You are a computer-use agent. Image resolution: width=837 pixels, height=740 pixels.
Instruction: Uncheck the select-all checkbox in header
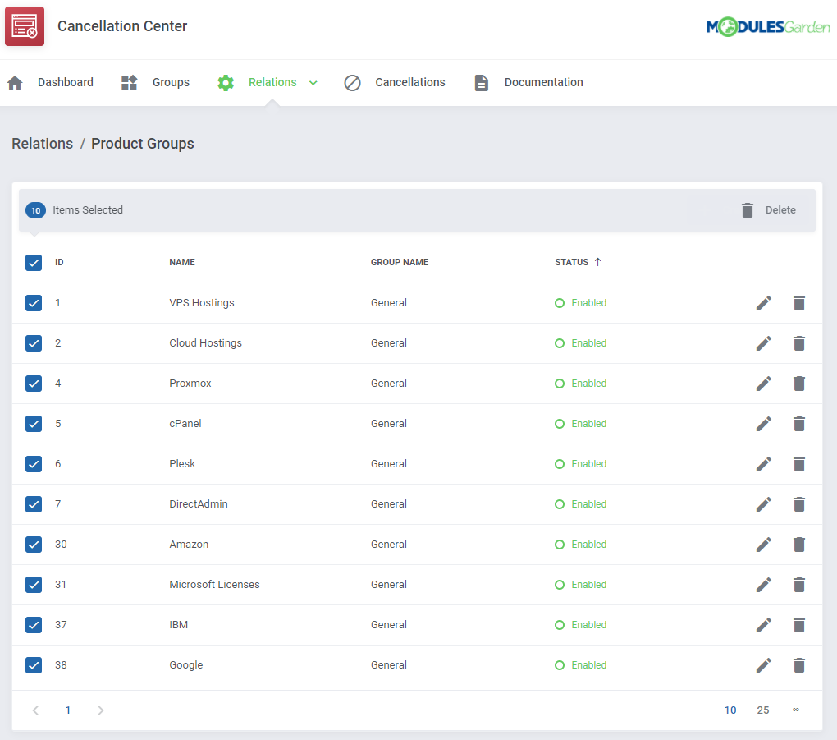(34, 262)
